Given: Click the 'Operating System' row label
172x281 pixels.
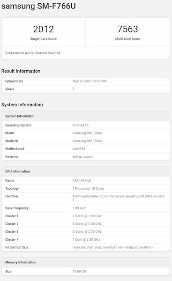Looking at the screenshot, I should (x=18, y=125).
